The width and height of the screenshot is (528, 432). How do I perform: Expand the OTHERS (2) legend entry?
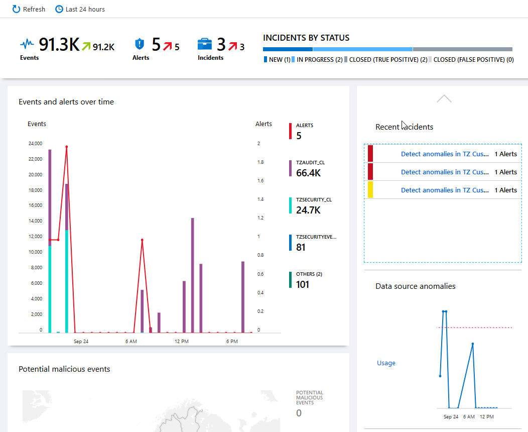point(309,280)
